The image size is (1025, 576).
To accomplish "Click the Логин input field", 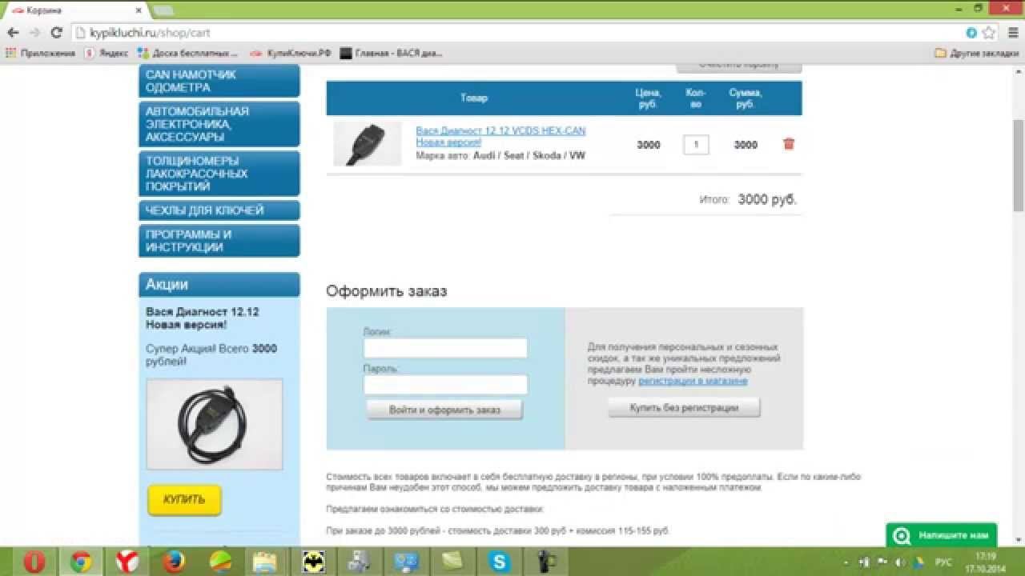I will 445,348.
